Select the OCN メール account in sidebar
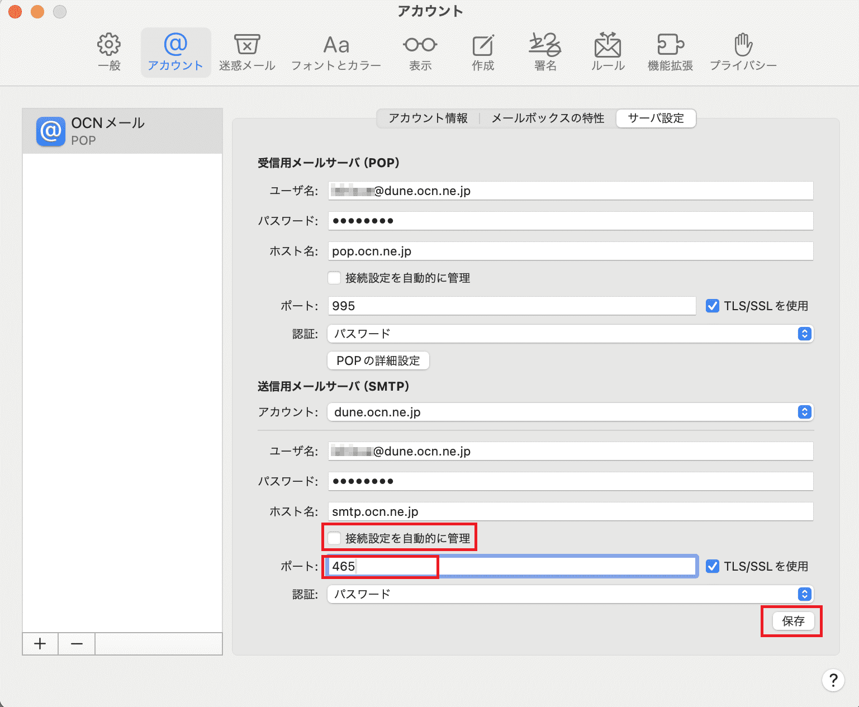 point(122,131)
